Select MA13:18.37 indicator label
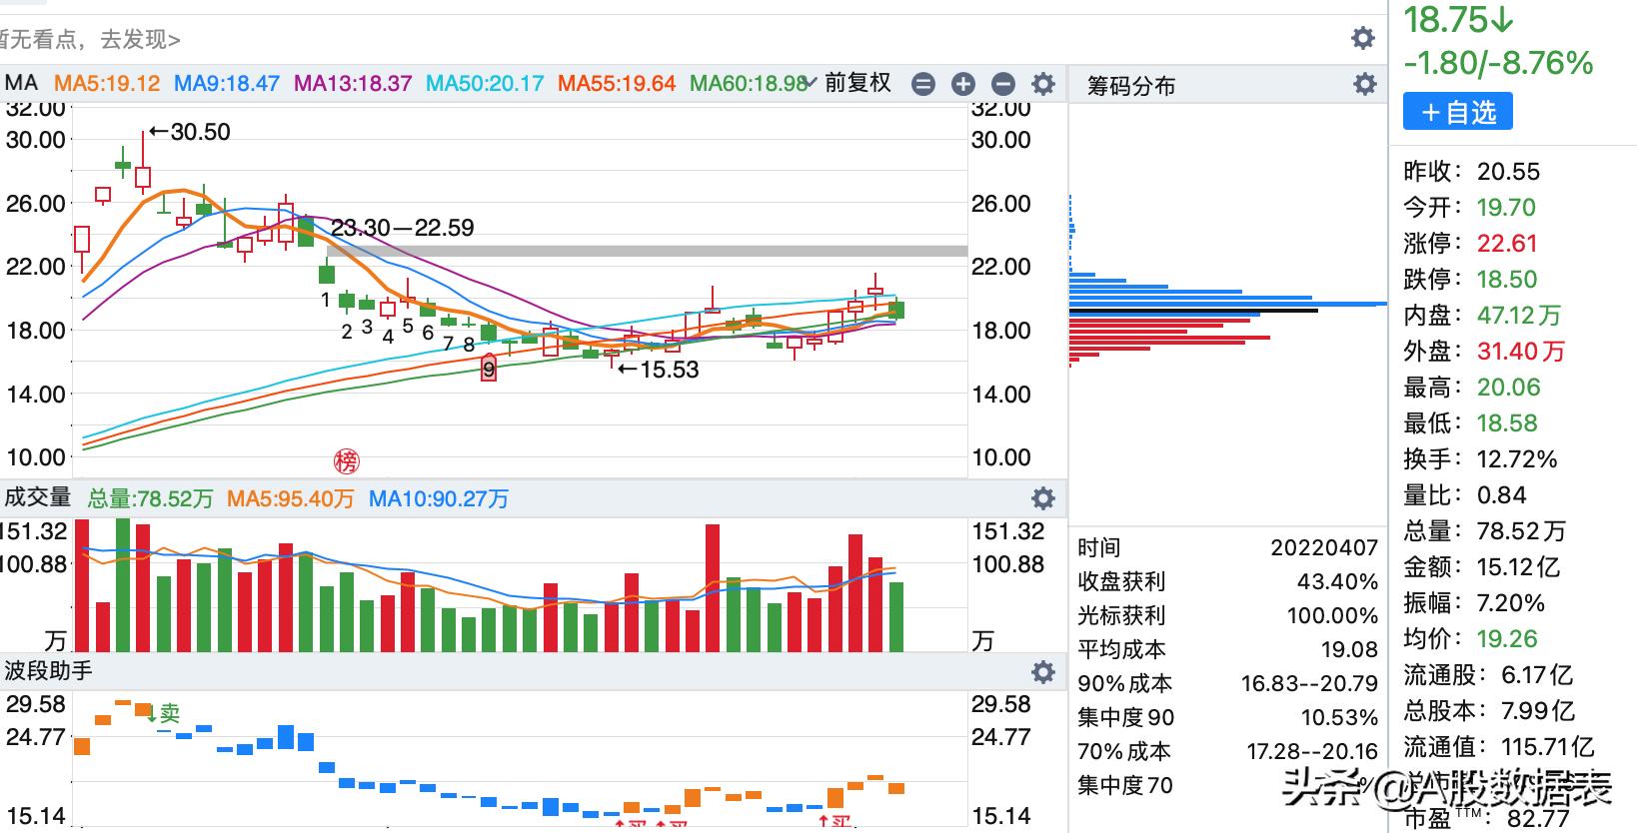 pos(353,83)
